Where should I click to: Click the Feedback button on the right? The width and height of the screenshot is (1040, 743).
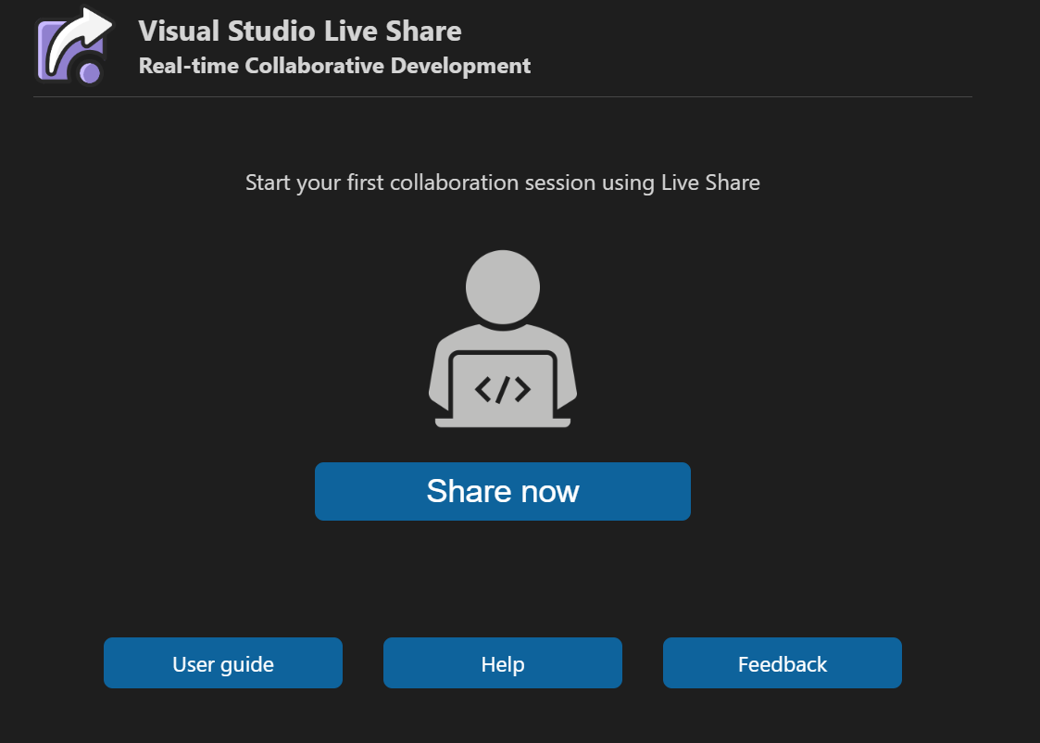782,662
